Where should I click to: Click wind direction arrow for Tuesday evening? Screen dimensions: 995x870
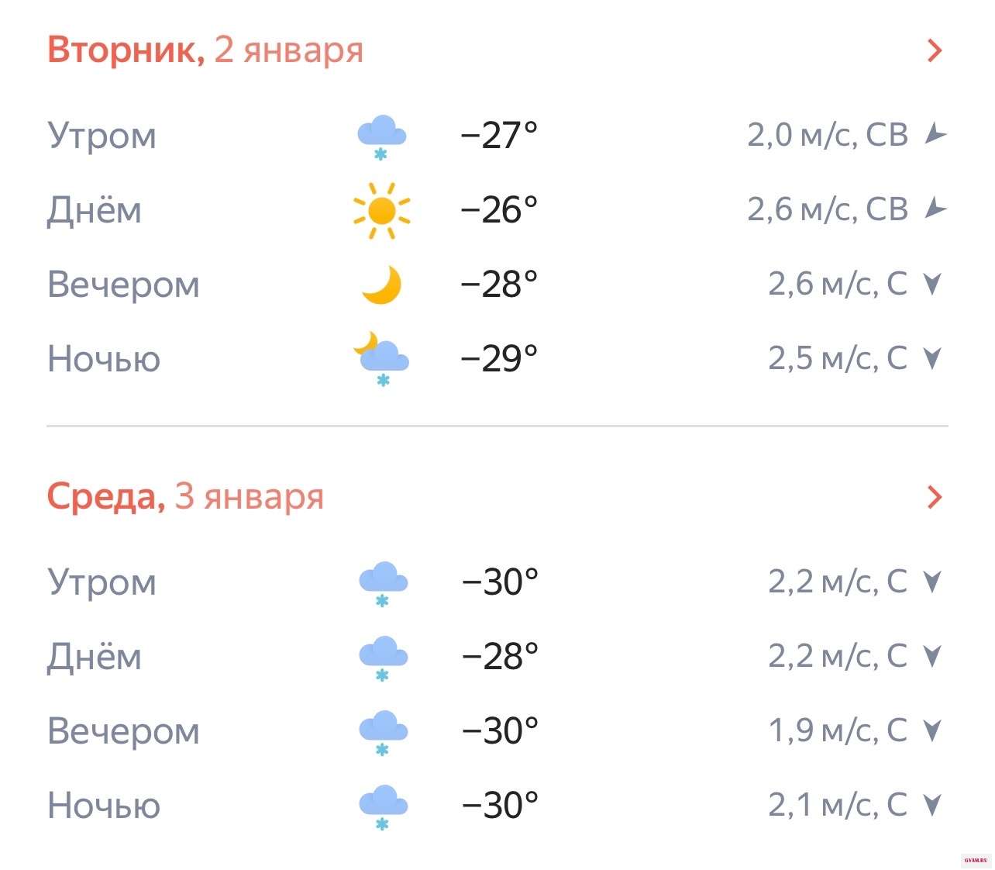(x=933, y=285)
